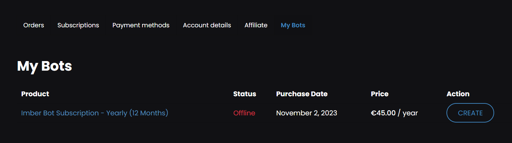The image size is (512, 143).
Task: Click the '/ year' billing period text
Action: coord(408,113)
